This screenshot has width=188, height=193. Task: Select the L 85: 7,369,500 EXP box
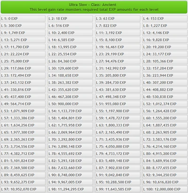pyautogui.click(x=23, y=168)
